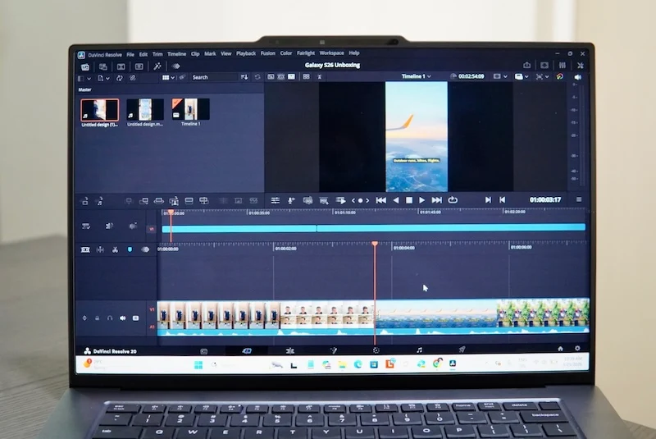Jump to the timeline end
The height and width of the screenshot is (439, 656).
click(x=437, y=200)
